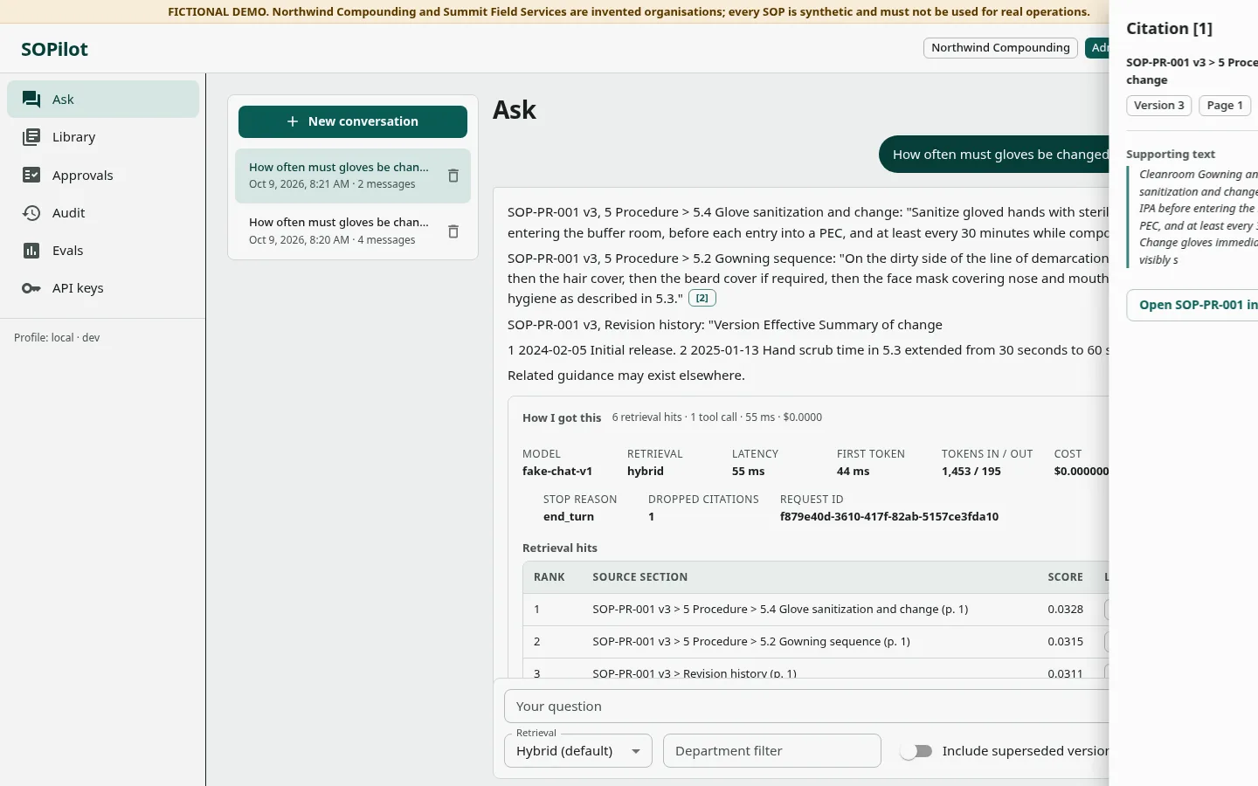1258x786 pixels.
Task: Select the conversation dated Oct 9, 8:21 AM
Action: click(x=353, y=176)
